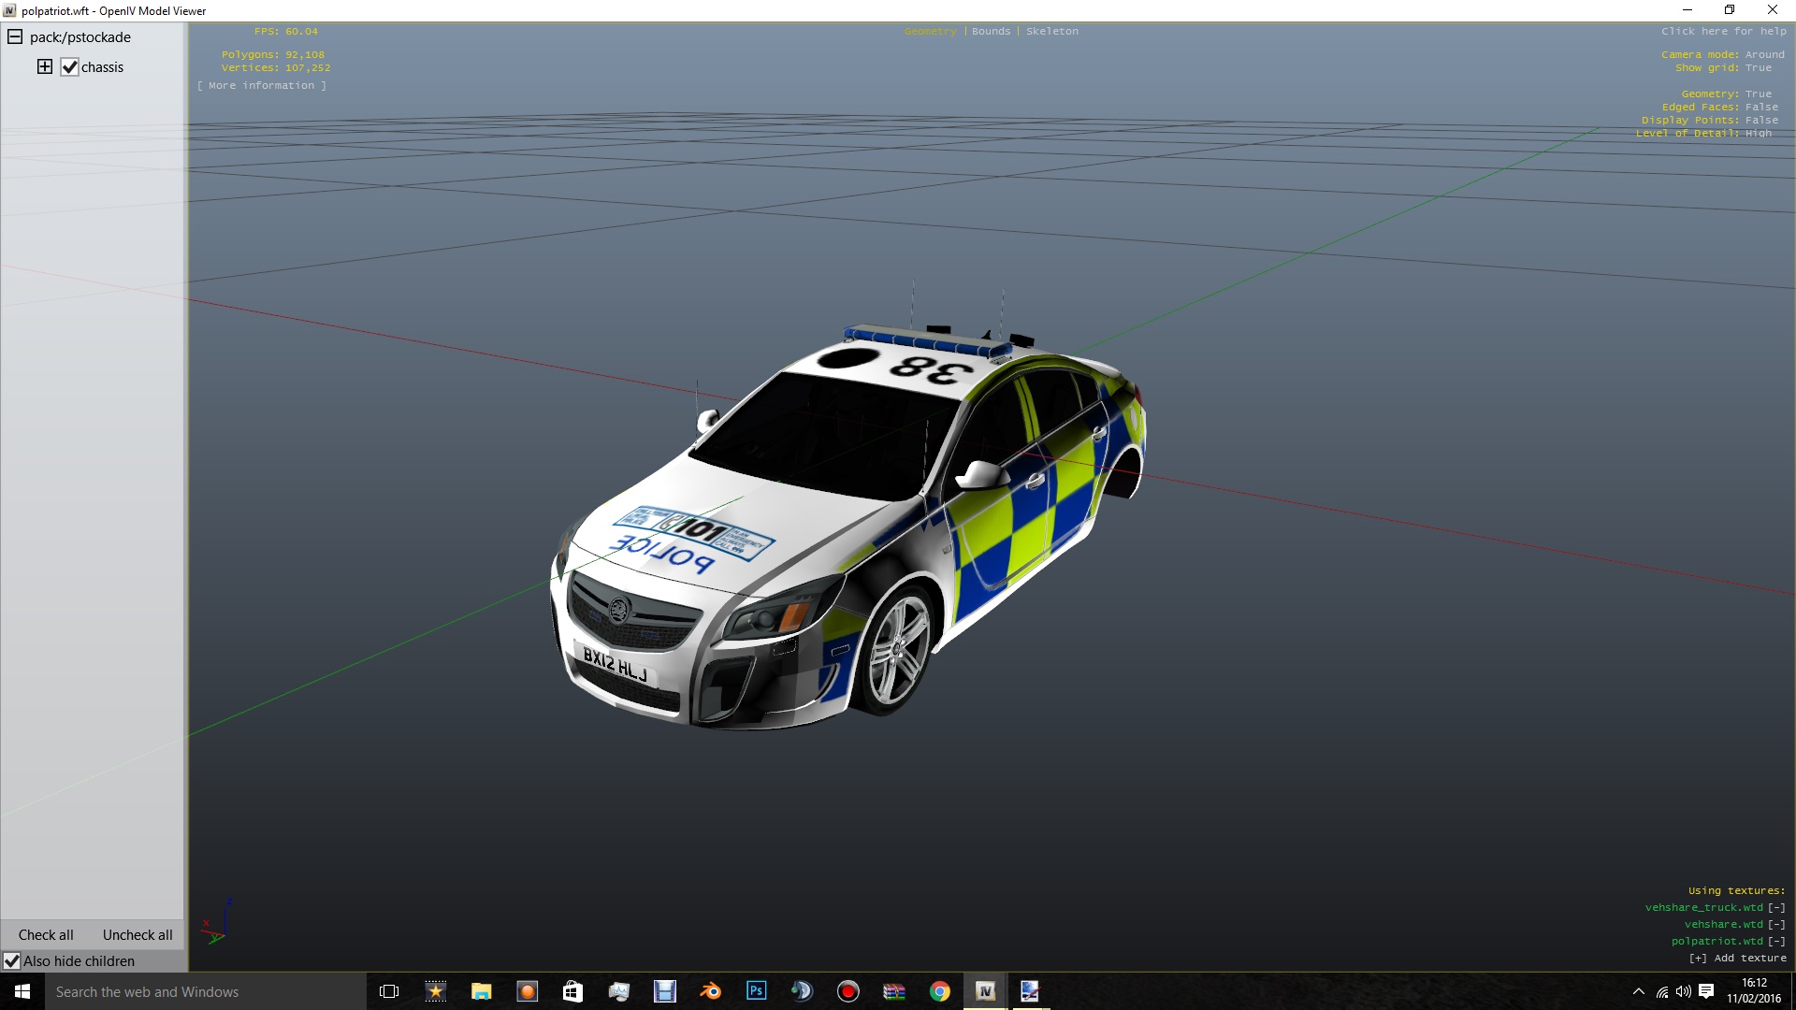1796x1010 pixels.
Task: Open the Windows Store taskbar icon
Action: [x=572, y=991]
